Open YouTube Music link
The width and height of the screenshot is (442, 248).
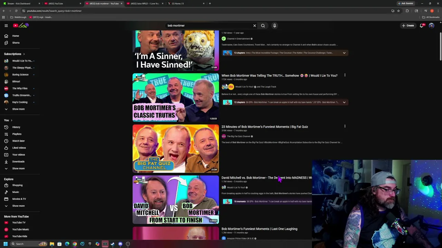20,229
